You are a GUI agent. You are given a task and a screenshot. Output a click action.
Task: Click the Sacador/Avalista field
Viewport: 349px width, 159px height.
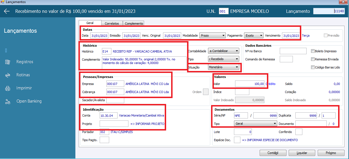pyautogui.click(x=115, y=100)
